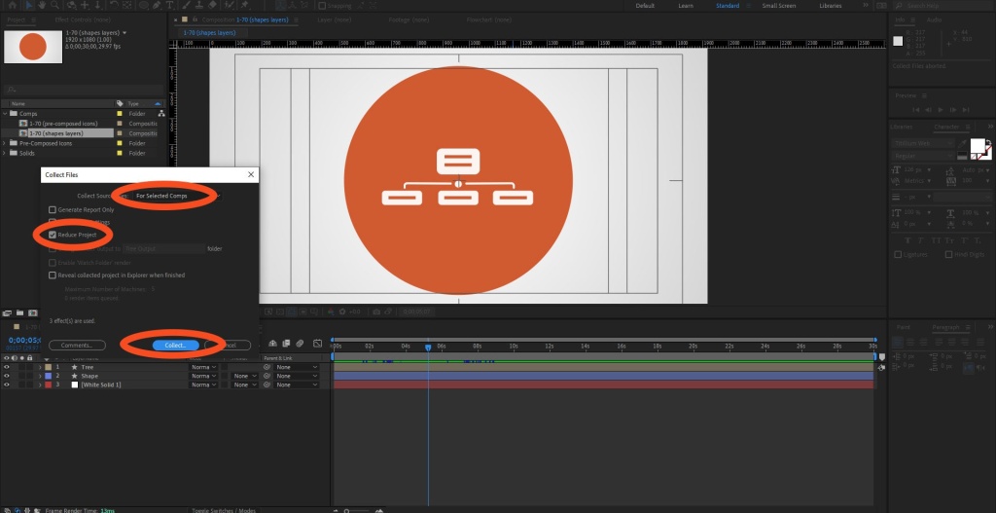Click the white fill color swatch
Screen dimensions: 996x513
(x=977, y=145)
